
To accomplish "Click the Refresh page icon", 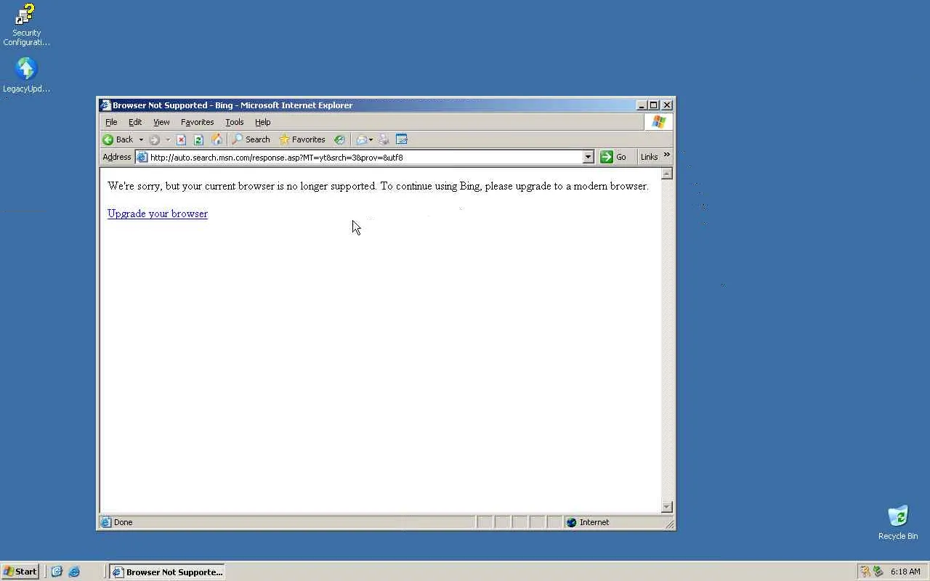I will [198, 139].
